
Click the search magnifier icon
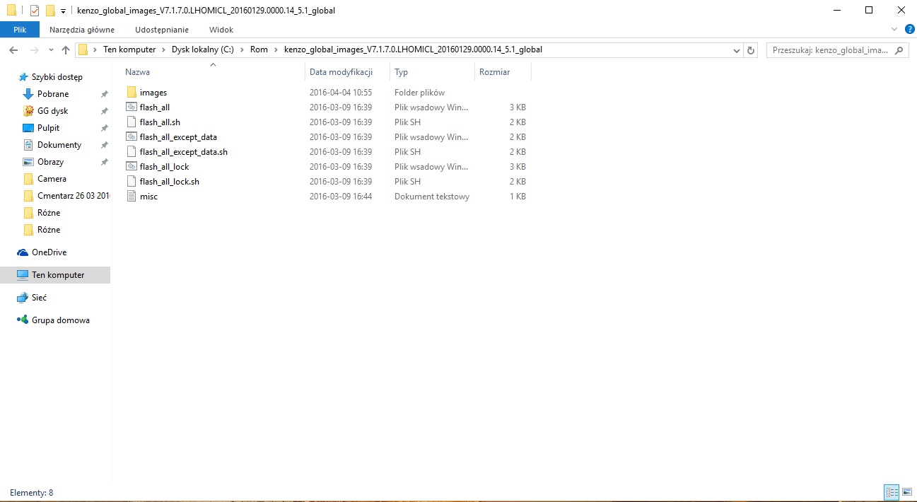899,50
